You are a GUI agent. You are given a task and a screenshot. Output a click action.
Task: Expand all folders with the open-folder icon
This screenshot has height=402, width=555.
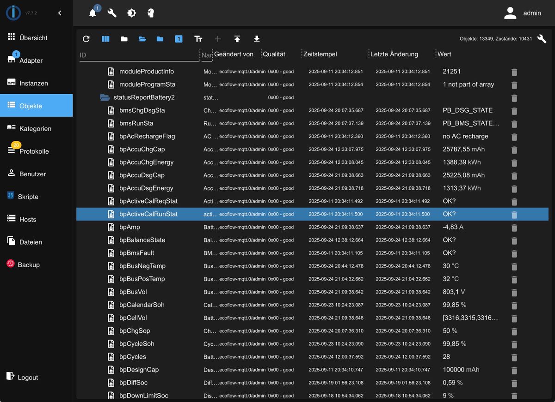[x=142, y=39]
